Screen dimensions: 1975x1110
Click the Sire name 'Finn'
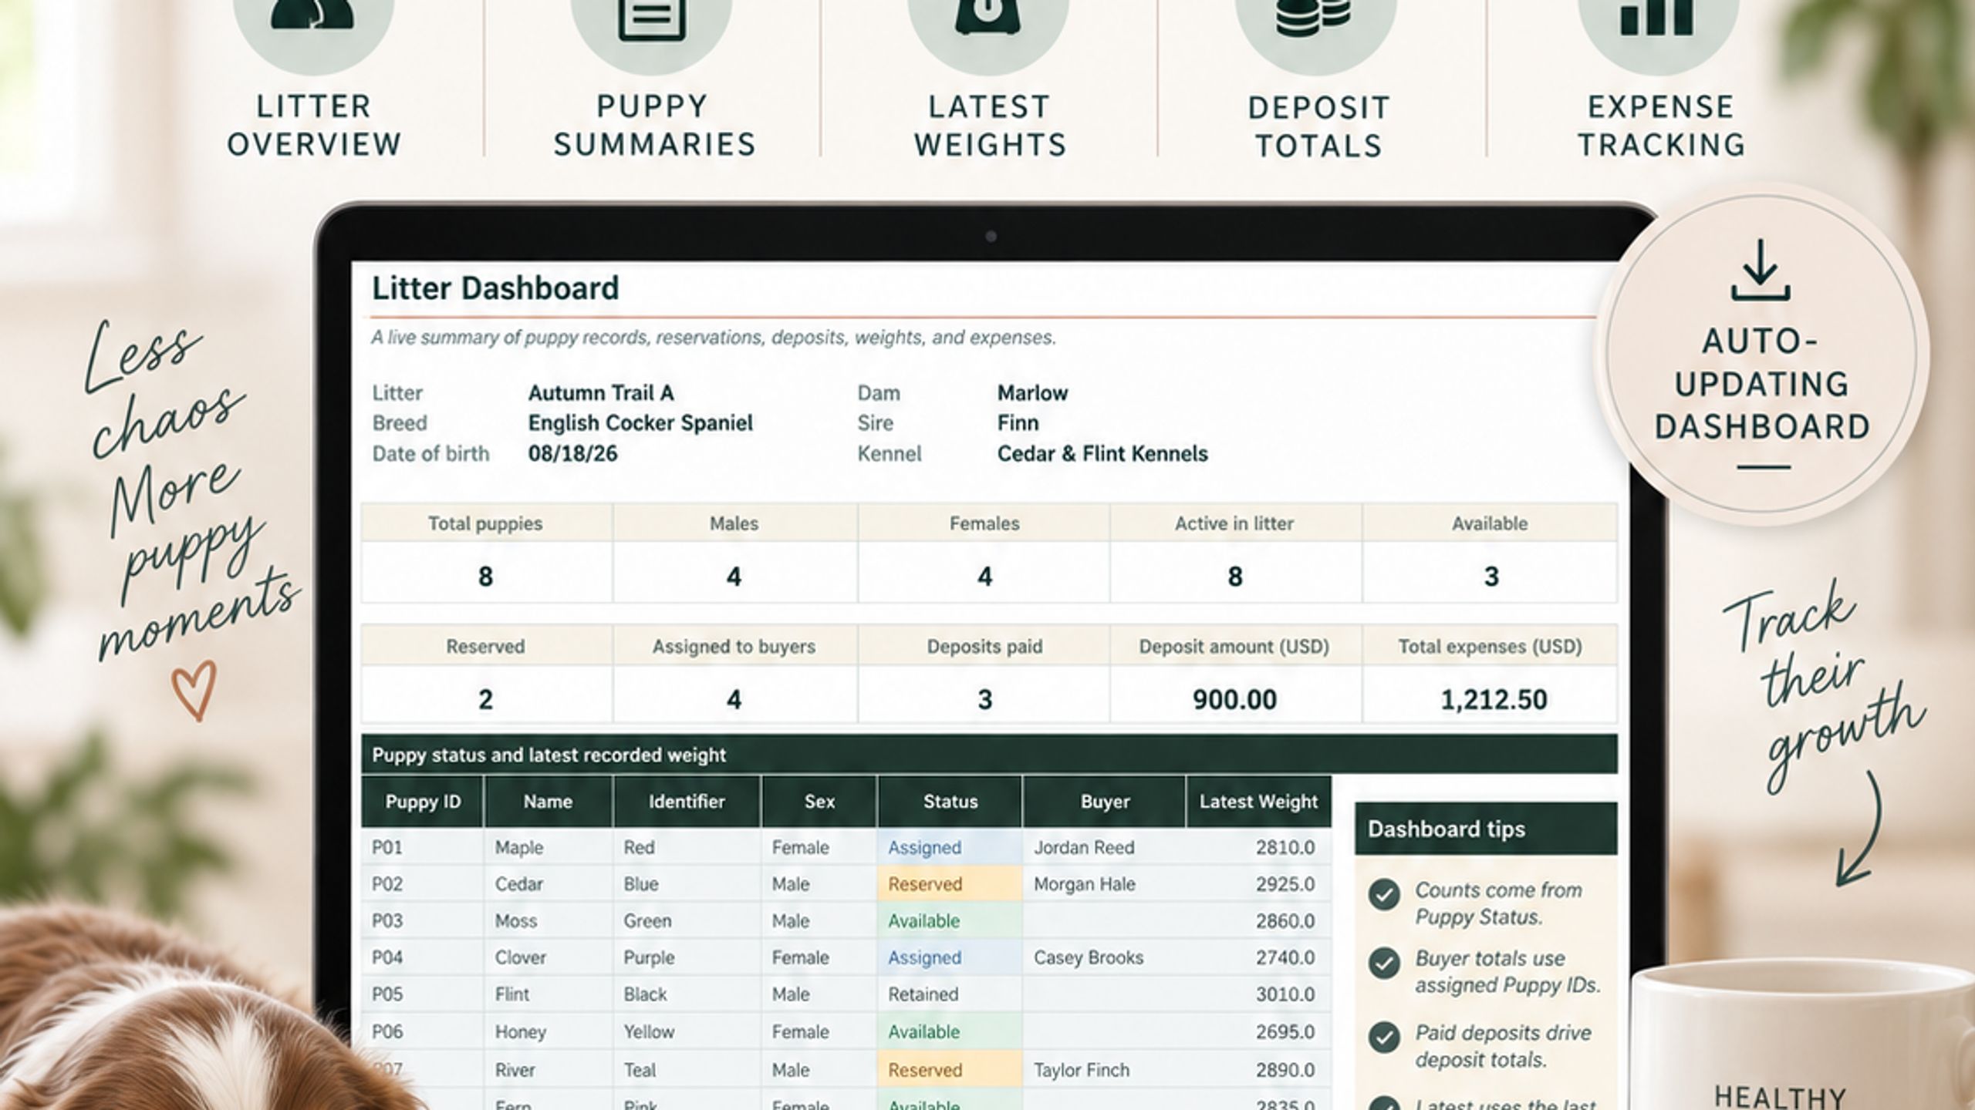pos(1018,423)
